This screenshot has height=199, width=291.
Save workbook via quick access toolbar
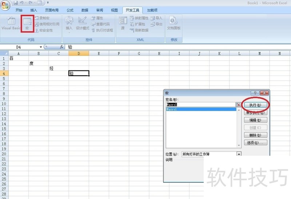[x=16, y=3]
